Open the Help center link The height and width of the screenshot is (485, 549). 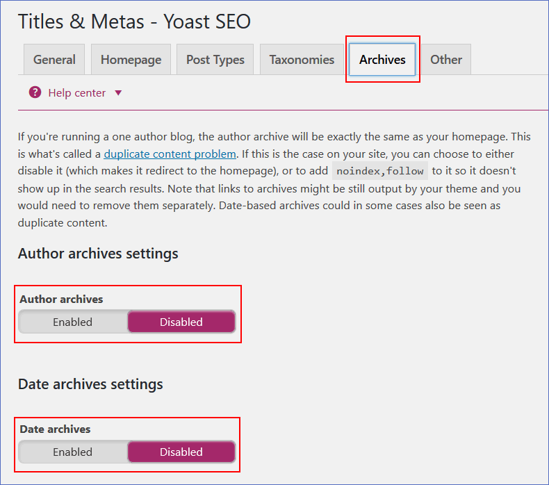76,93
